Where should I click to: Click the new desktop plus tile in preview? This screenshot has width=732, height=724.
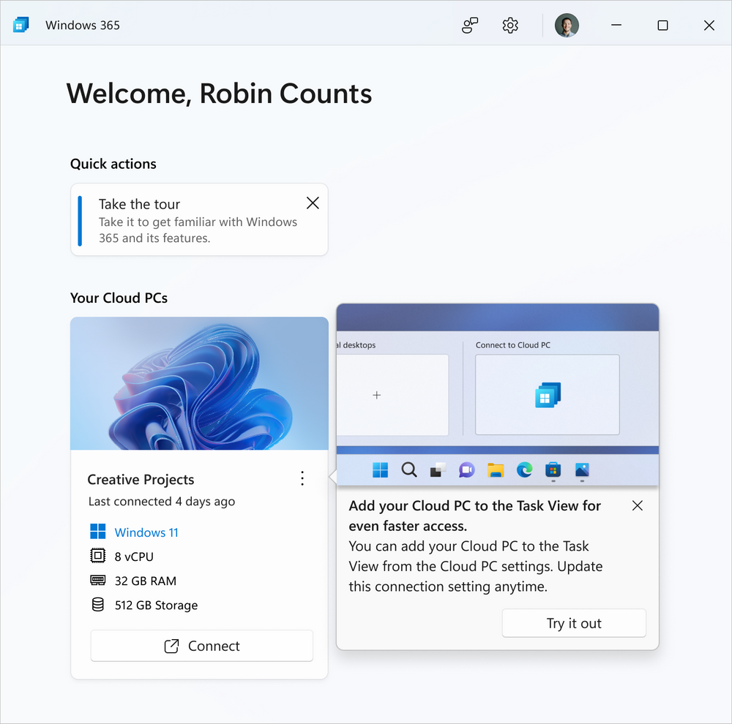[376, 395]
